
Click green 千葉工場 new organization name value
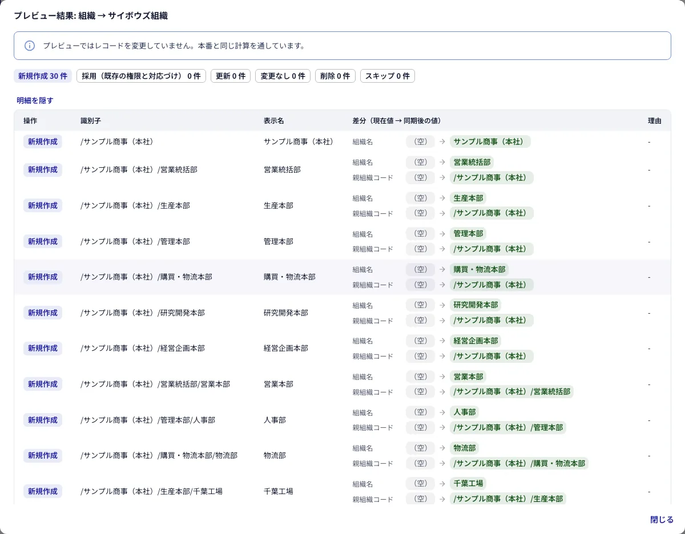coord(468,483)
